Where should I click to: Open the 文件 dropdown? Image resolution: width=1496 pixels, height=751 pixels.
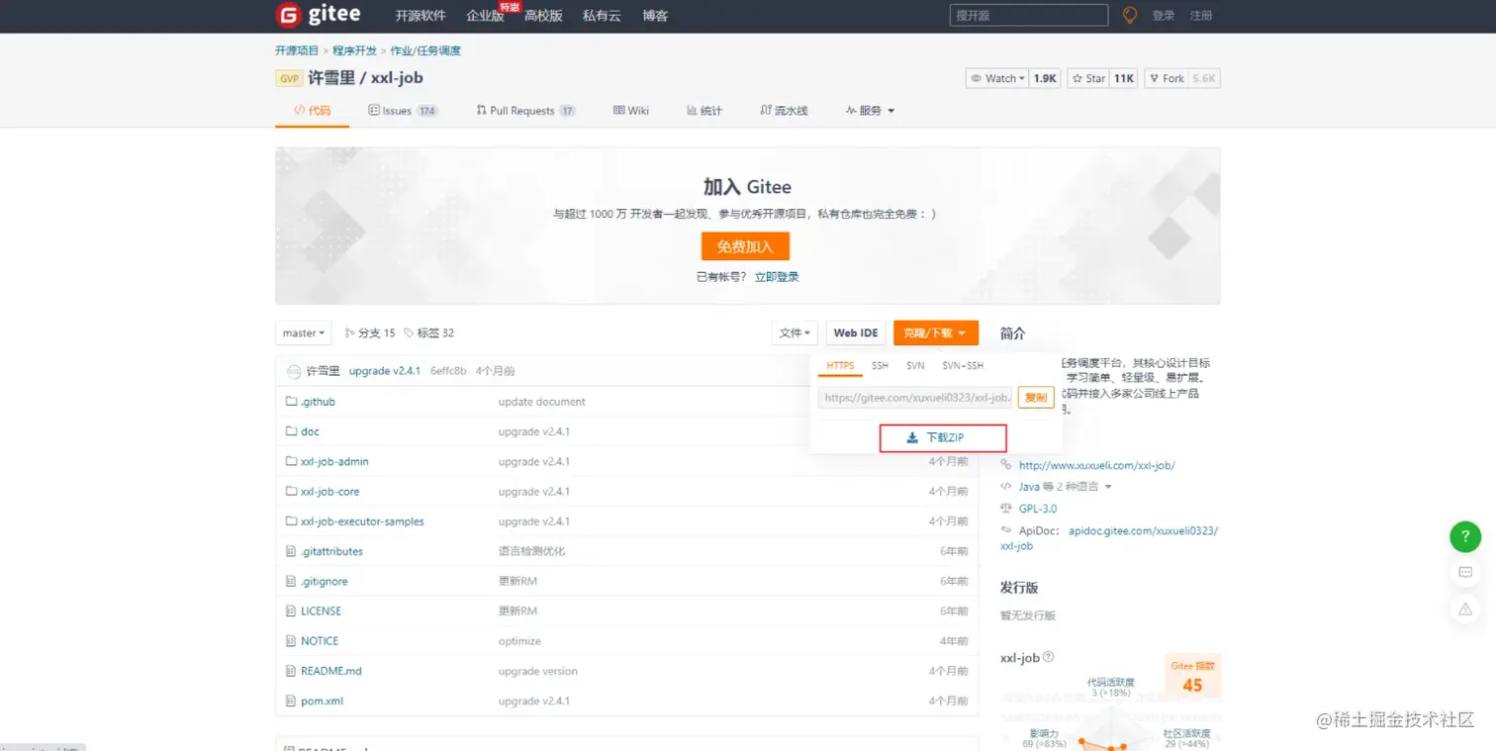(x=795, y=333)
